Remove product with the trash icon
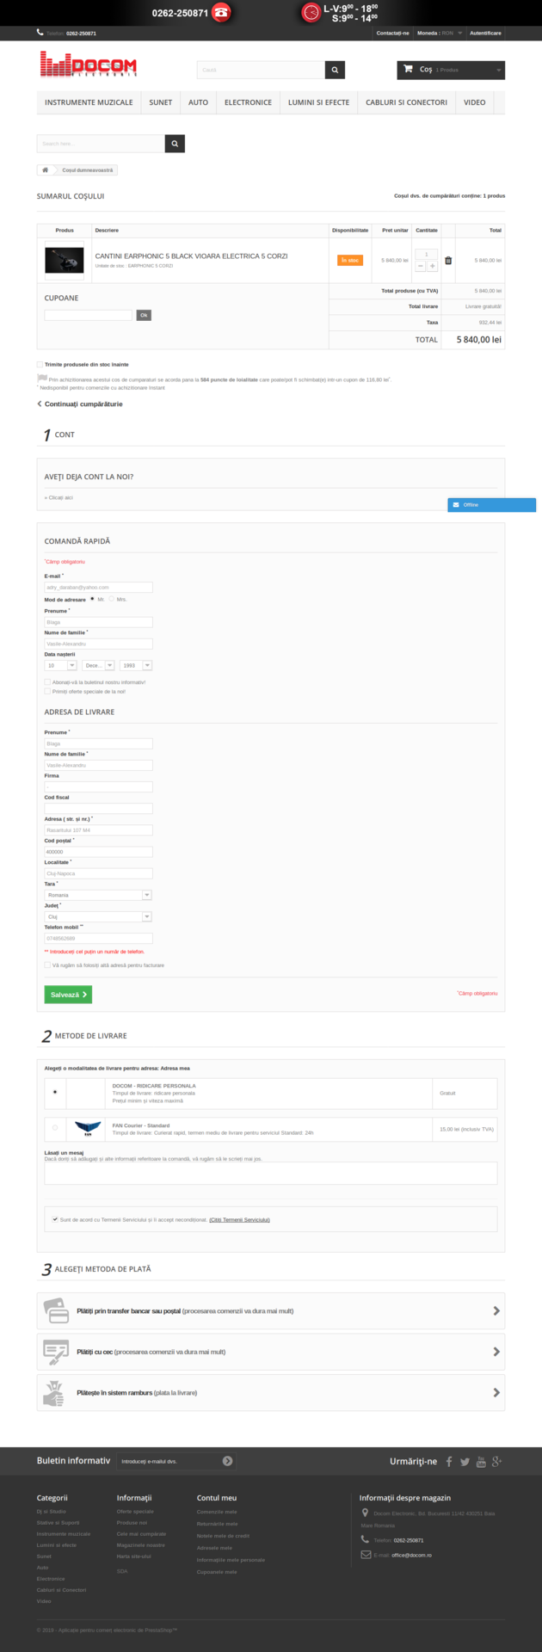The image size is (542, 1652). pyautogui.click(x=448, y=260)
